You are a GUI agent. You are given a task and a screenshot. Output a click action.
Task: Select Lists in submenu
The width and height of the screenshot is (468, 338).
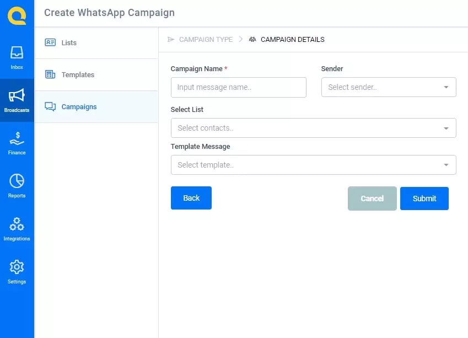[96, 42]
